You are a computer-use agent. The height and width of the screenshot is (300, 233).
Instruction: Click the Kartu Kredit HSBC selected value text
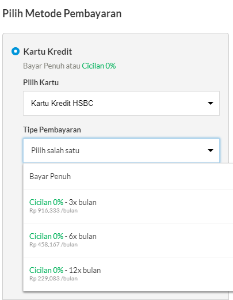62,103
